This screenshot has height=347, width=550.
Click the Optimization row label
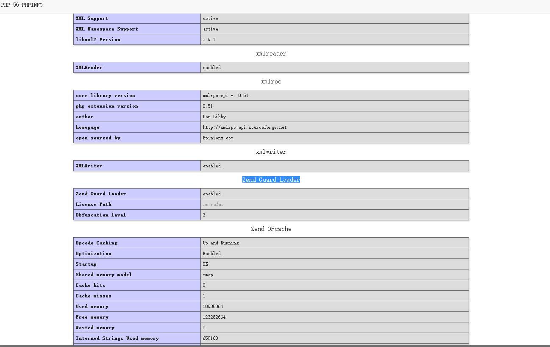point(94,253)
